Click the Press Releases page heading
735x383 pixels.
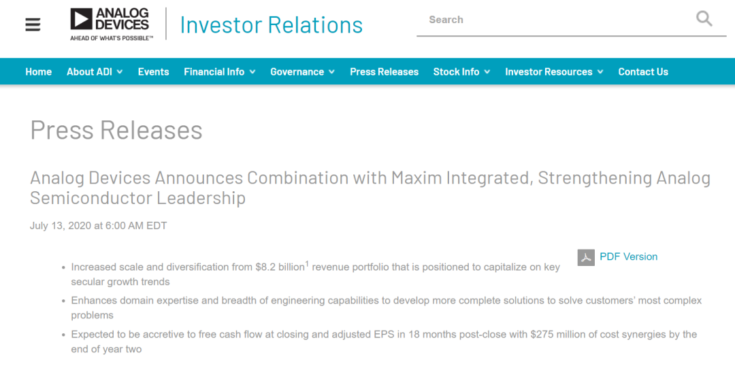(x=116, y=131)
